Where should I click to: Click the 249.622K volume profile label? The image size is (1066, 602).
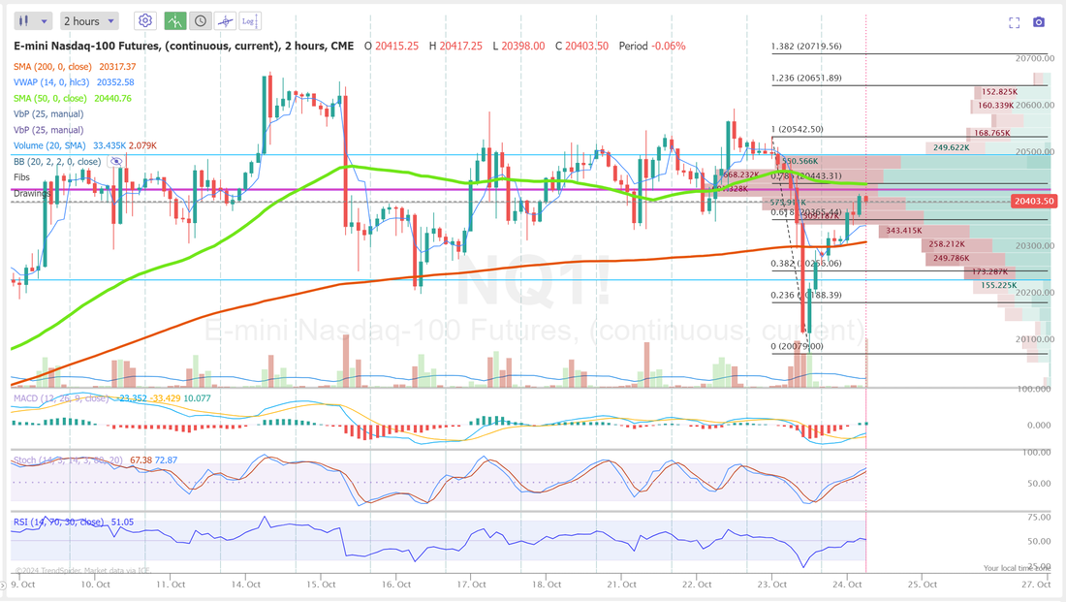click(x=951, y=147)
